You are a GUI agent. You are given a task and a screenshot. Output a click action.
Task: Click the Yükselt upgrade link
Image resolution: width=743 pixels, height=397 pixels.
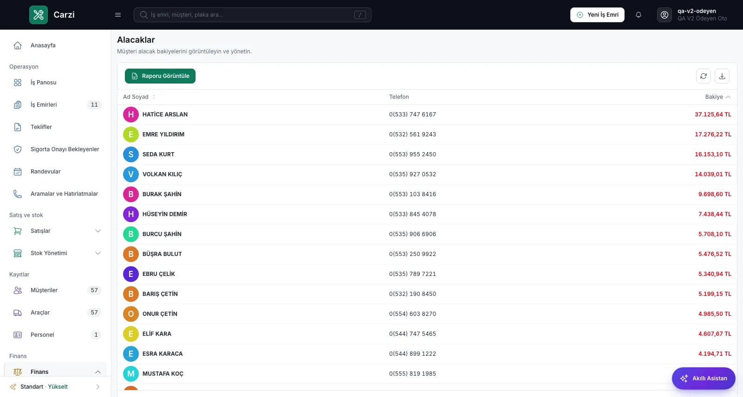coord(58,387)
